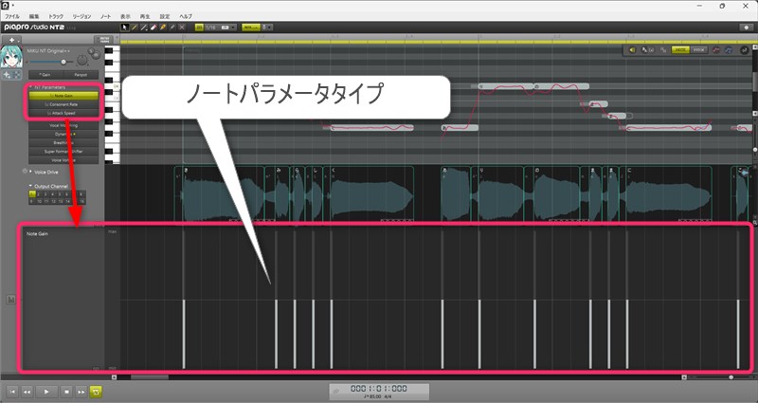
Task: Collapse the Output Channel section
Action: (30, 185)
